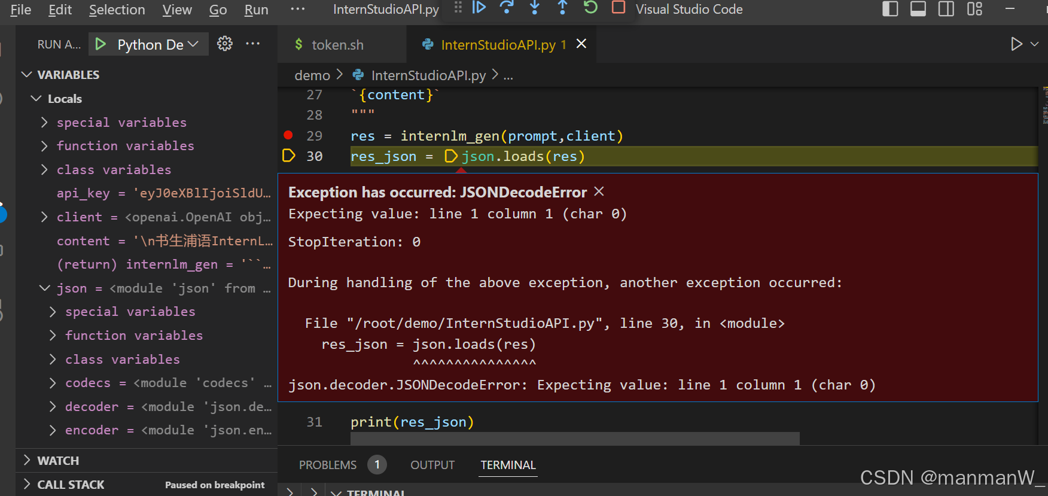Click the Step Into debug icon
The height and width of the screenshot is (496, 1048).
click(535, 8)
